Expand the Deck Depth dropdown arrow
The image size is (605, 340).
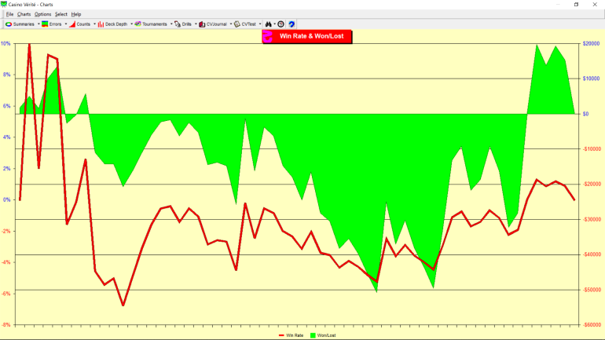[x=131, y=24]
